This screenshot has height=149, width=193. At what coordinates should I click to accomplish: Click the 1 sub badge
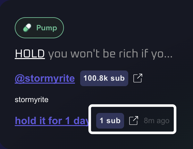coord(110,121)
